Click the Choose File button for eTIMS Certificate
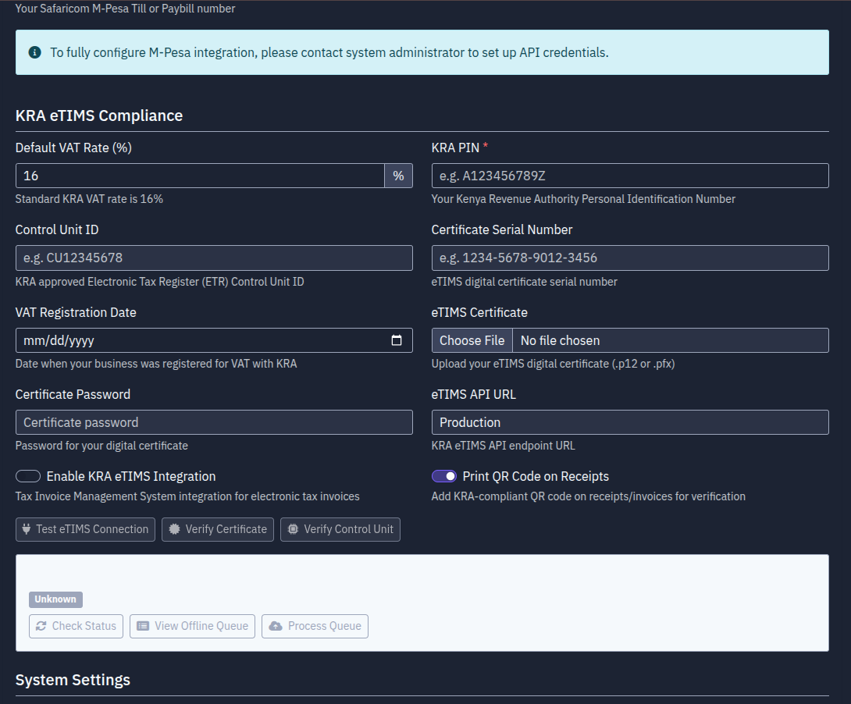The image size is (851, 704). point(472,340)
